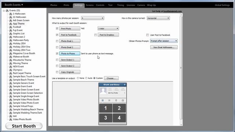Image resolution: width=235 pixels, height=132 pixels.
Task: Open the Obtain Photos Prompt dropdown
Action: pyautogui.click(x=164, y=41)
